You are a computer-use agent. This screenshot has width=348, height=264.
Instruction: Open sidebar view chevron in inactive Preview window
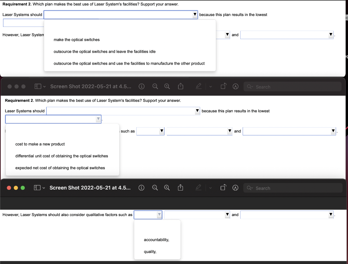[45, 87]
